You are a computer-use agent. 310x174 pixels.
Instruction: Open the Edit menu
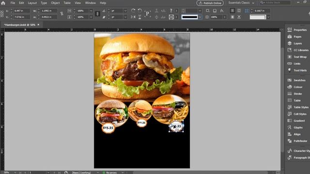(21, 3)
